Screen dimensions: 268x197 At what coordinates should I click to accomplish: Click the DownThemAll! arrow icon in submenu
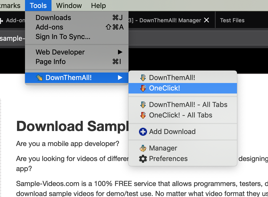(x=143, y=78)
